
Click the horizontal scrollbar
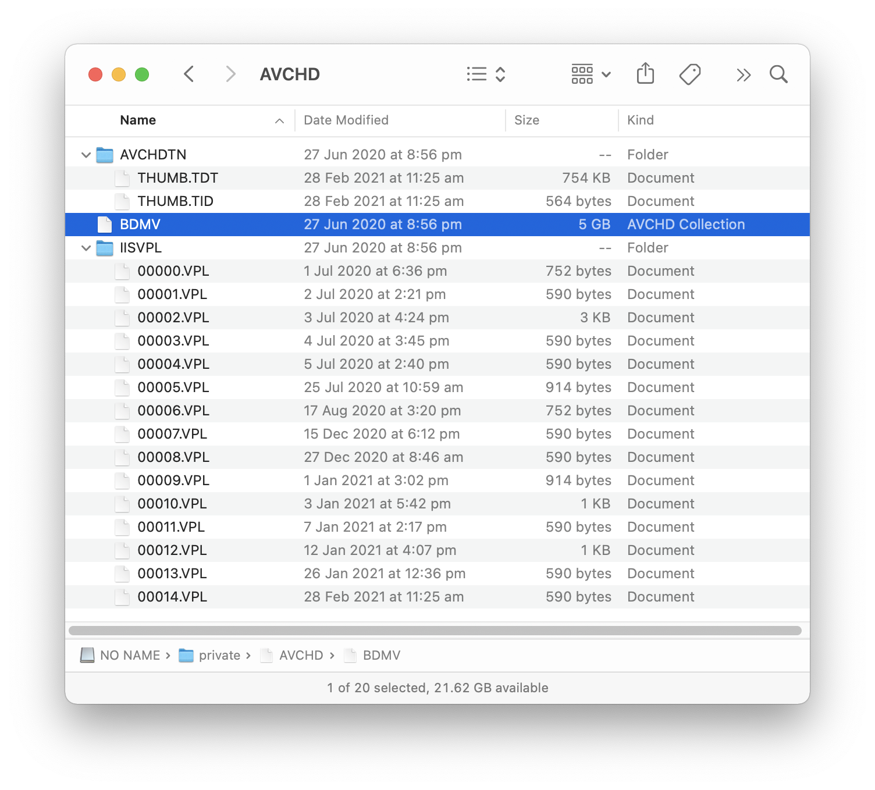tap(435, 631)
